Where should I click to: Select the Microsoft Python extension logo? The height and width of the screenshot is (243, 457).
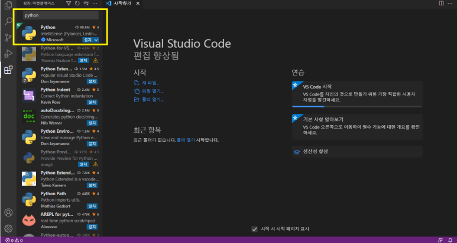29,33
